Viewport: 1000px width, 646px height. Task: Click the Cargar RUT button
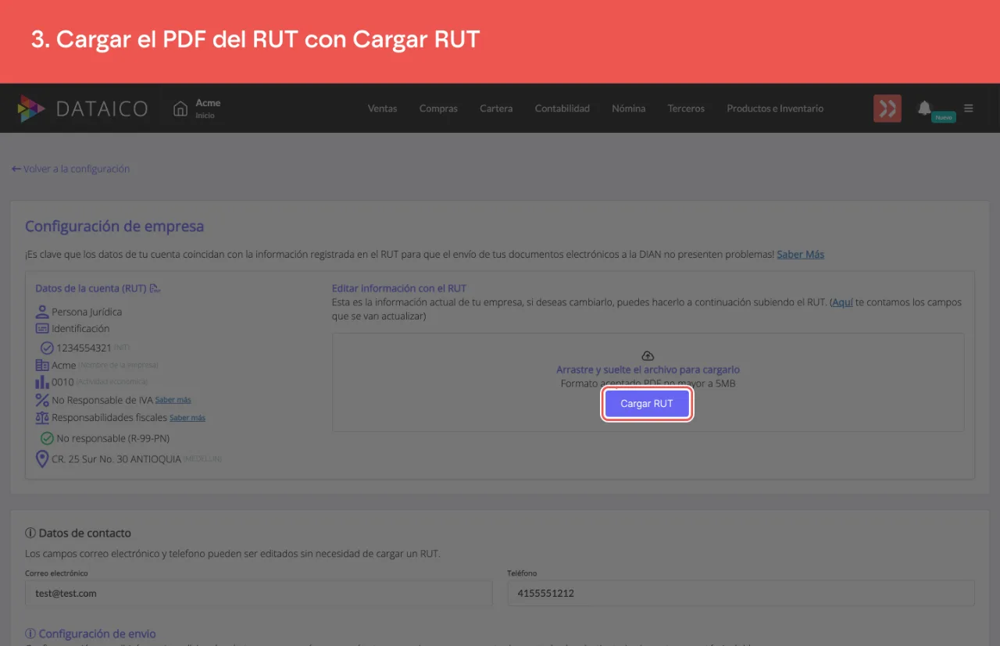point(647,404)
